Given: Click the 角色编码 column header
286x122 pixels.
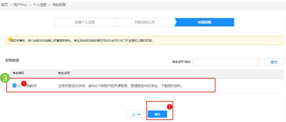Looking at the screenshot, I should point(18,73).
